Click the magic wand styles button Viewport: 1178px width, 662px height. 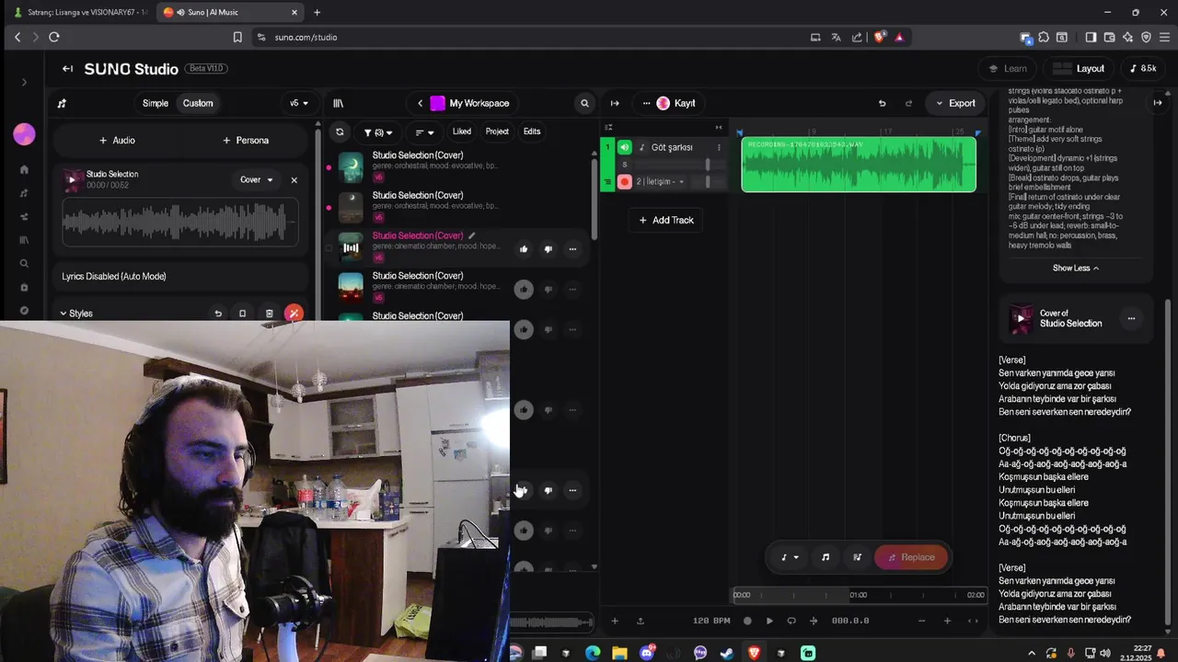[294, 314]
